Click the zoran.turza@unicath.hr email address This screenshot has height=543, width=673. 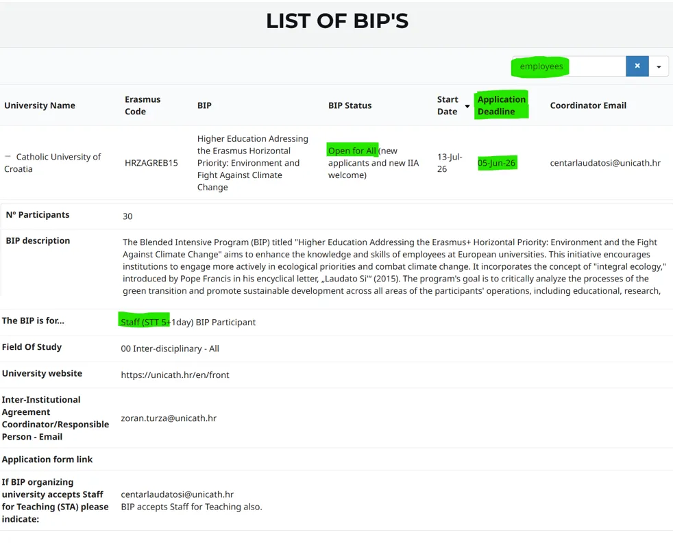[x=169, y=418]
